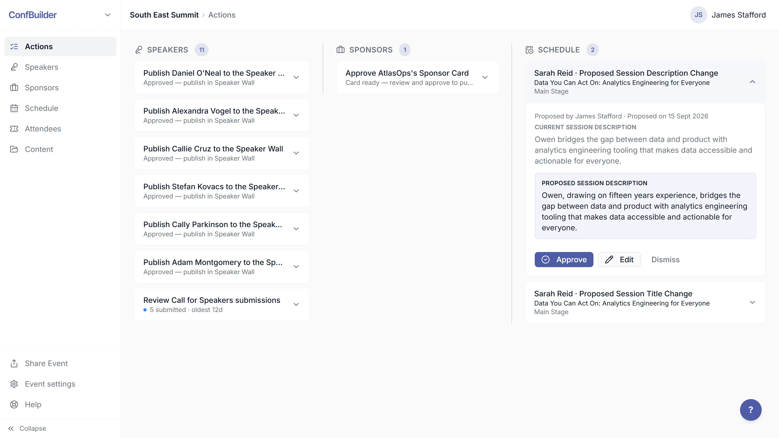Expand the Publish Alexandra Vogel card

pos(296,115)
